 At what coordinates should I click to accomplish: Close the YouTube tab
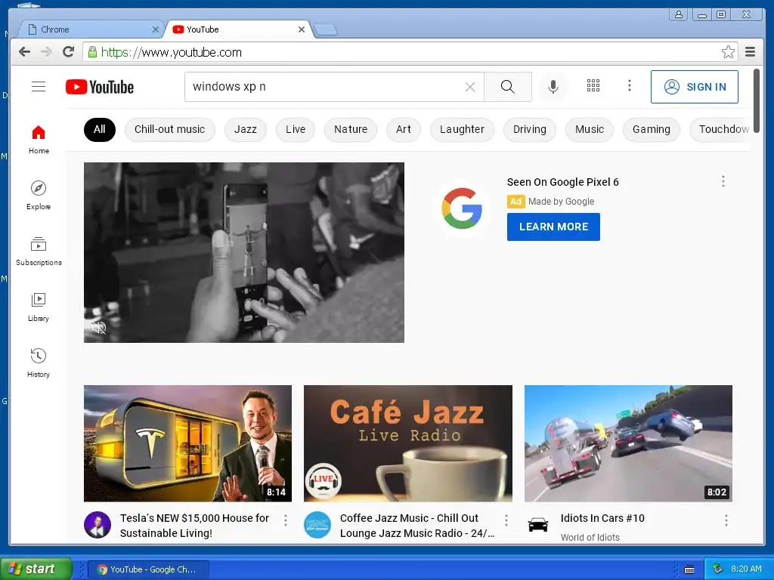[x=302, y=29]
